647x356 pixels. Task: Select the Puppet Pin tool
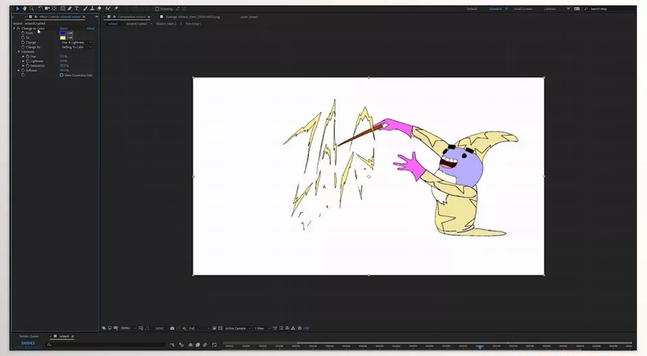116,9
